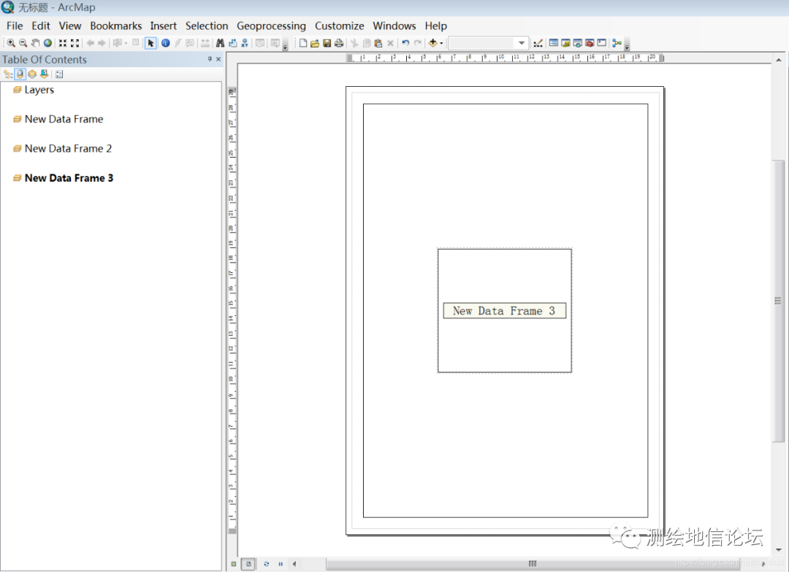The height and width of the screenshot is (572, 789).
Task: Click the horizontal scrollbar thumb
Action: pyautogui.click(x=533, y=564)
